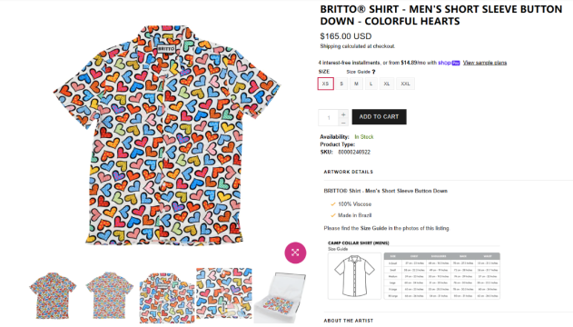The height and width of the screenshot is (327, 573).
Task: Click the pink fullscreen expand image icon
Action: click(295, 253)
